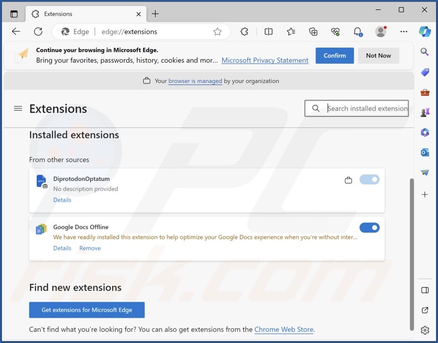
Task: Click the Google Docs Offline extension name
Action: click(x=81, y=227)
